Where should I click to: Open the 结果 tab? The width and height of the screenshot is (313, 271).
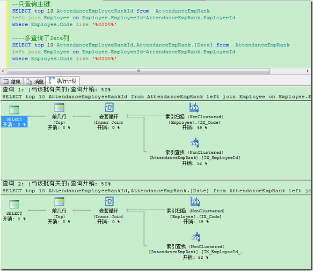pos(12,82)
